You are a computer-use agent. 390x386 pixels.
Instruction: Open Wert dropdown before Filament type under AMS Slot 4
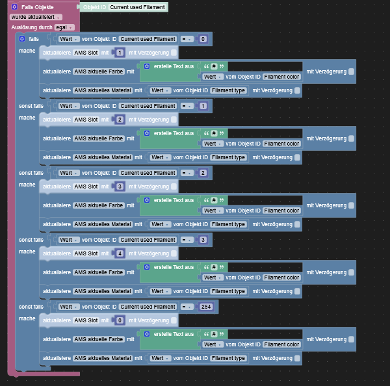[x=161, y=291]
